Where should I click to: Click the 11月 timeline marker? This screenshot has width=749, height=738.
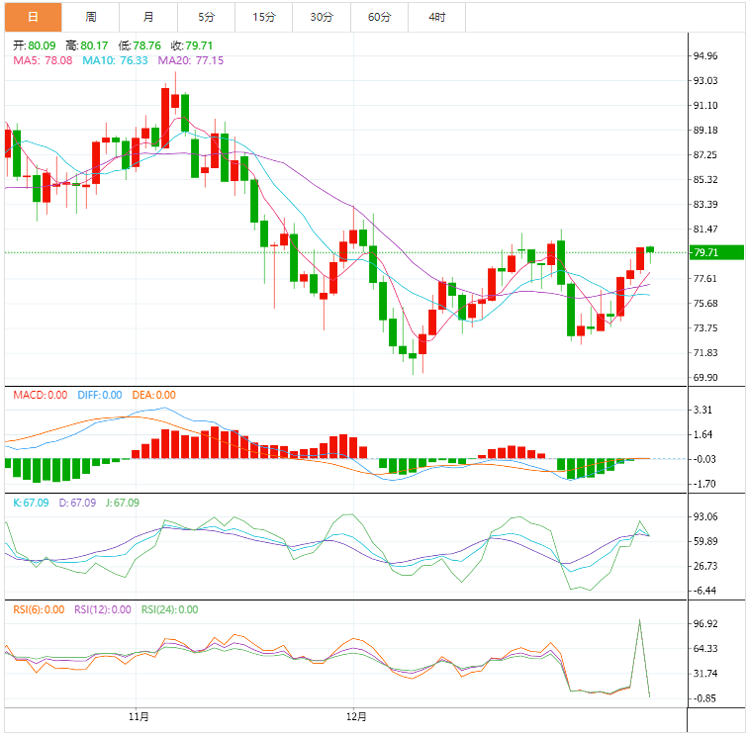(139, 716)
